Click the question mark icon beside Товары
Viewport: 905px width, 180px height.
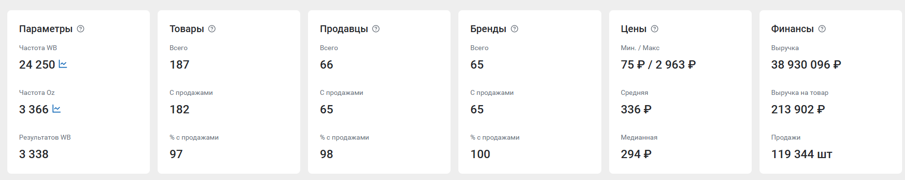pyautogui.click(x=212, y=29)
